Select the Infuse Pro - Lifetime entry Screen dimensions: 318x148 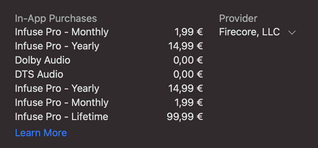62,117
